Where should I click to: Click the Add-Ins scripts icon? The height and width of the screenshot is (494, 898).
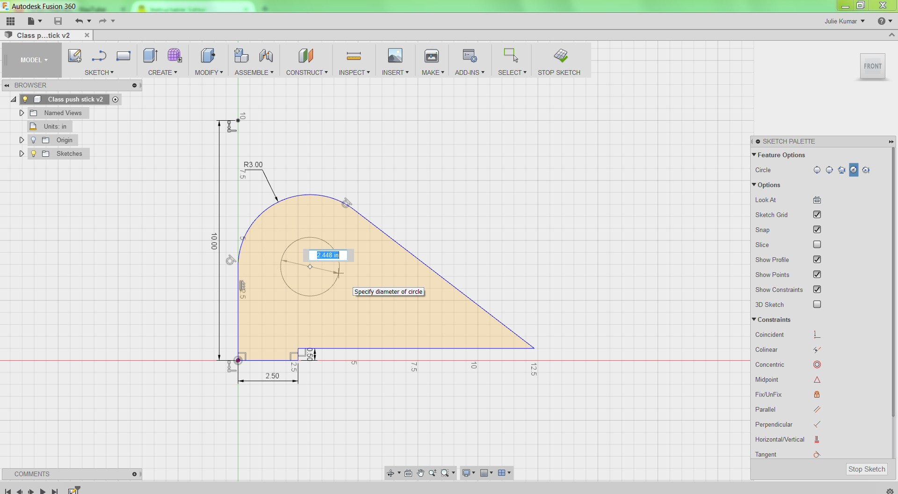(x=470, y=56)
